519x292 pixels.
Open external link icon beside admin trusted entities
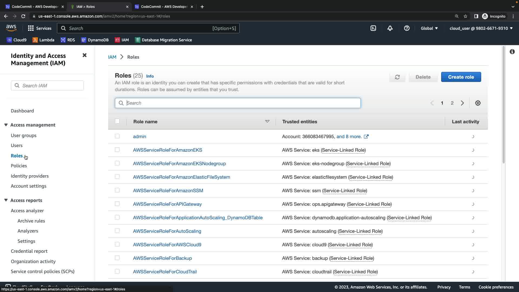366,137
